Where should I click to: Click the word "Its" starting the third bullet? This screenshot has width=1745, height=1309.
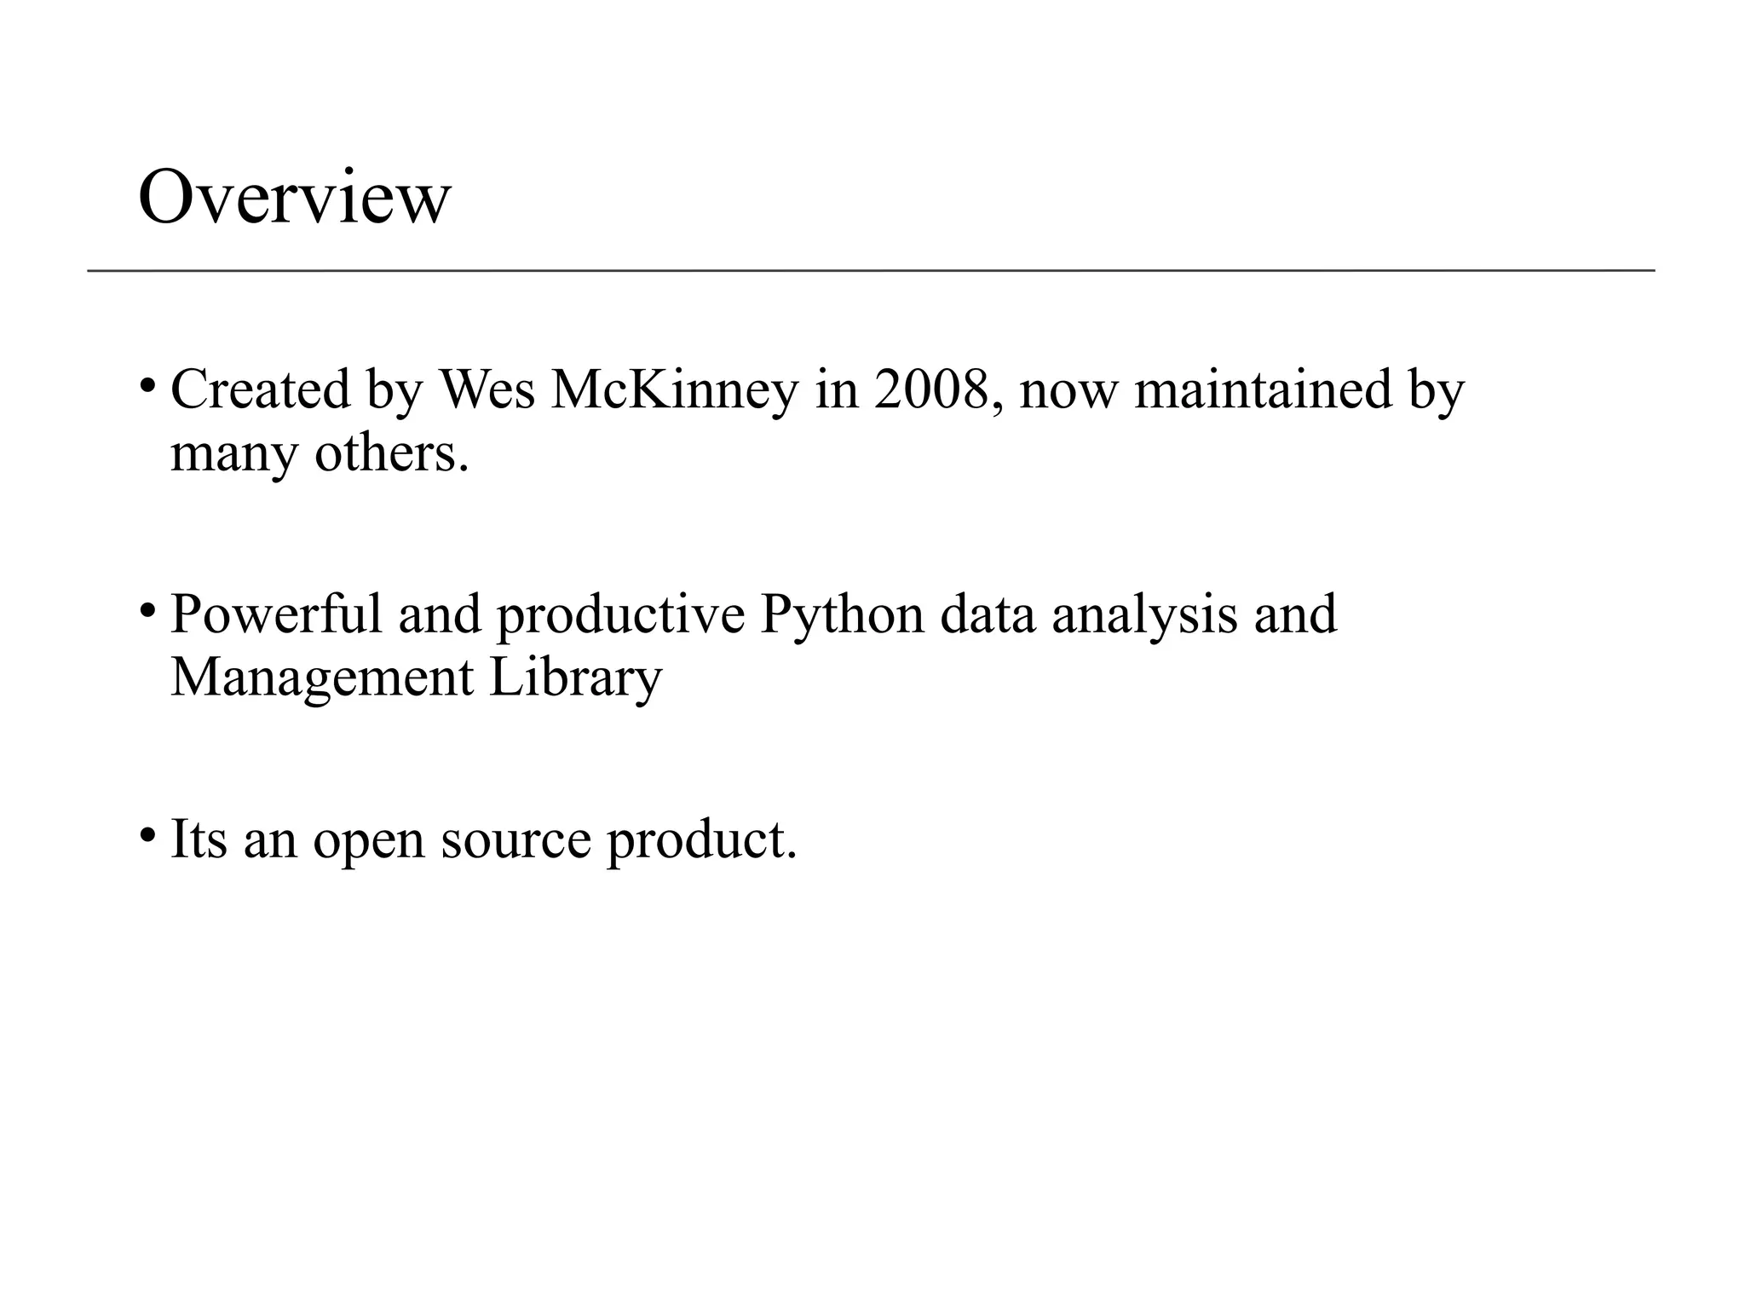[199, 839]
